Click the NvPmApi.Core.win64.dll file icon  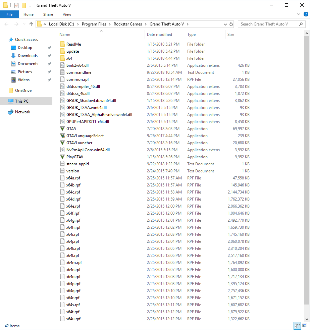coord(62,150)
